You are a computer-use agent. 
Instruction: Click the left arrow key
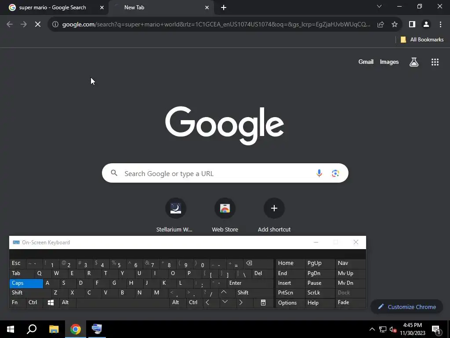coord(211,302)
